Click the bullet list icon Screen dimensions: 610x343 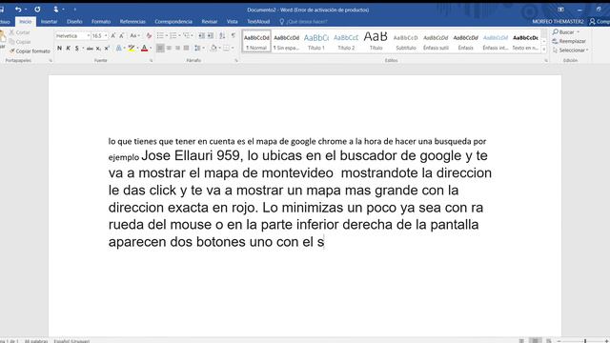160,36
